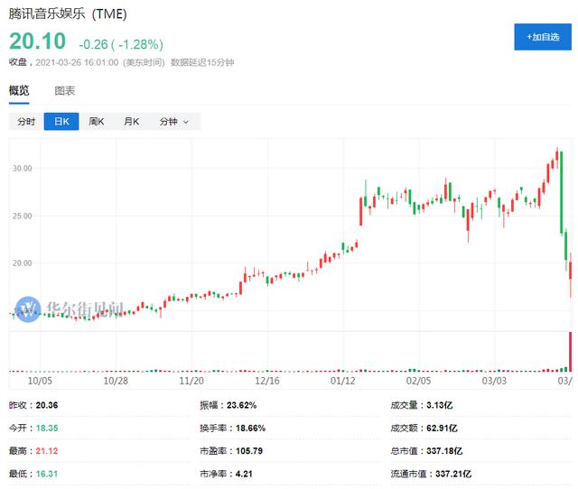Click the tall red volume bar
This screenshot has width=578, height=489.
pos(570,351)
